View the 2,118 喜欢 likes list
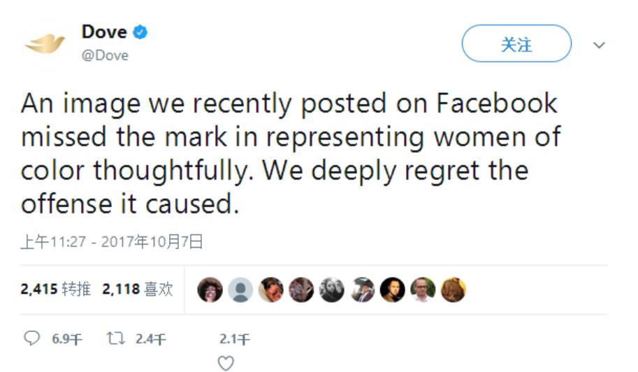Screen dimensions: 638x372 point(138,289)
